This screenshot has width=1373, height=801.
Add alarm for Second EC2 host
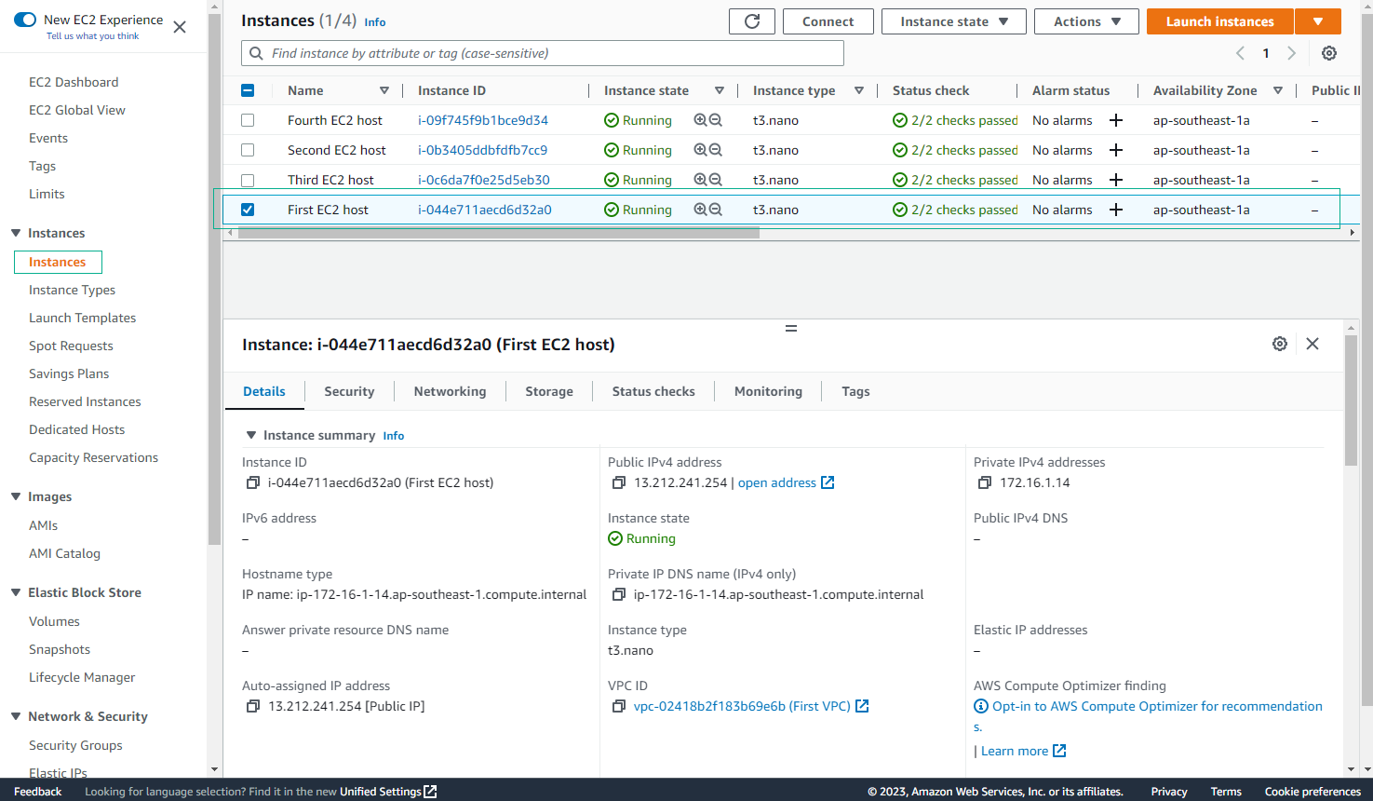pyautogui.click(x=1116, y=150)
